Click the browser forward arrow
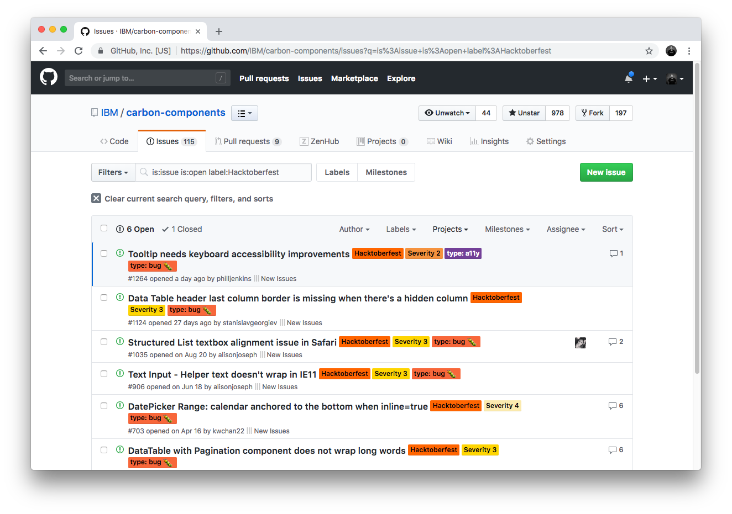This screenshot has height=514, width=732. [x=61, y=51]
